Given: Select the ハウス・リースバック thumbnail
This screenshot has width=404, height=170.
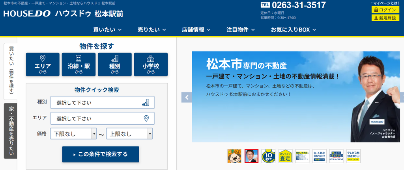Looking at the screenshot, I should coord(337,156).
